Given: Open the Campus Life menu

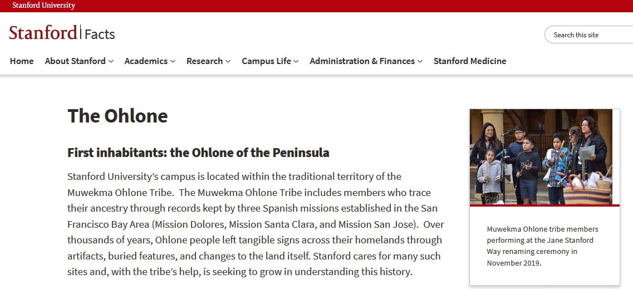Looking at the screenshot, I should tap(266, 61).
